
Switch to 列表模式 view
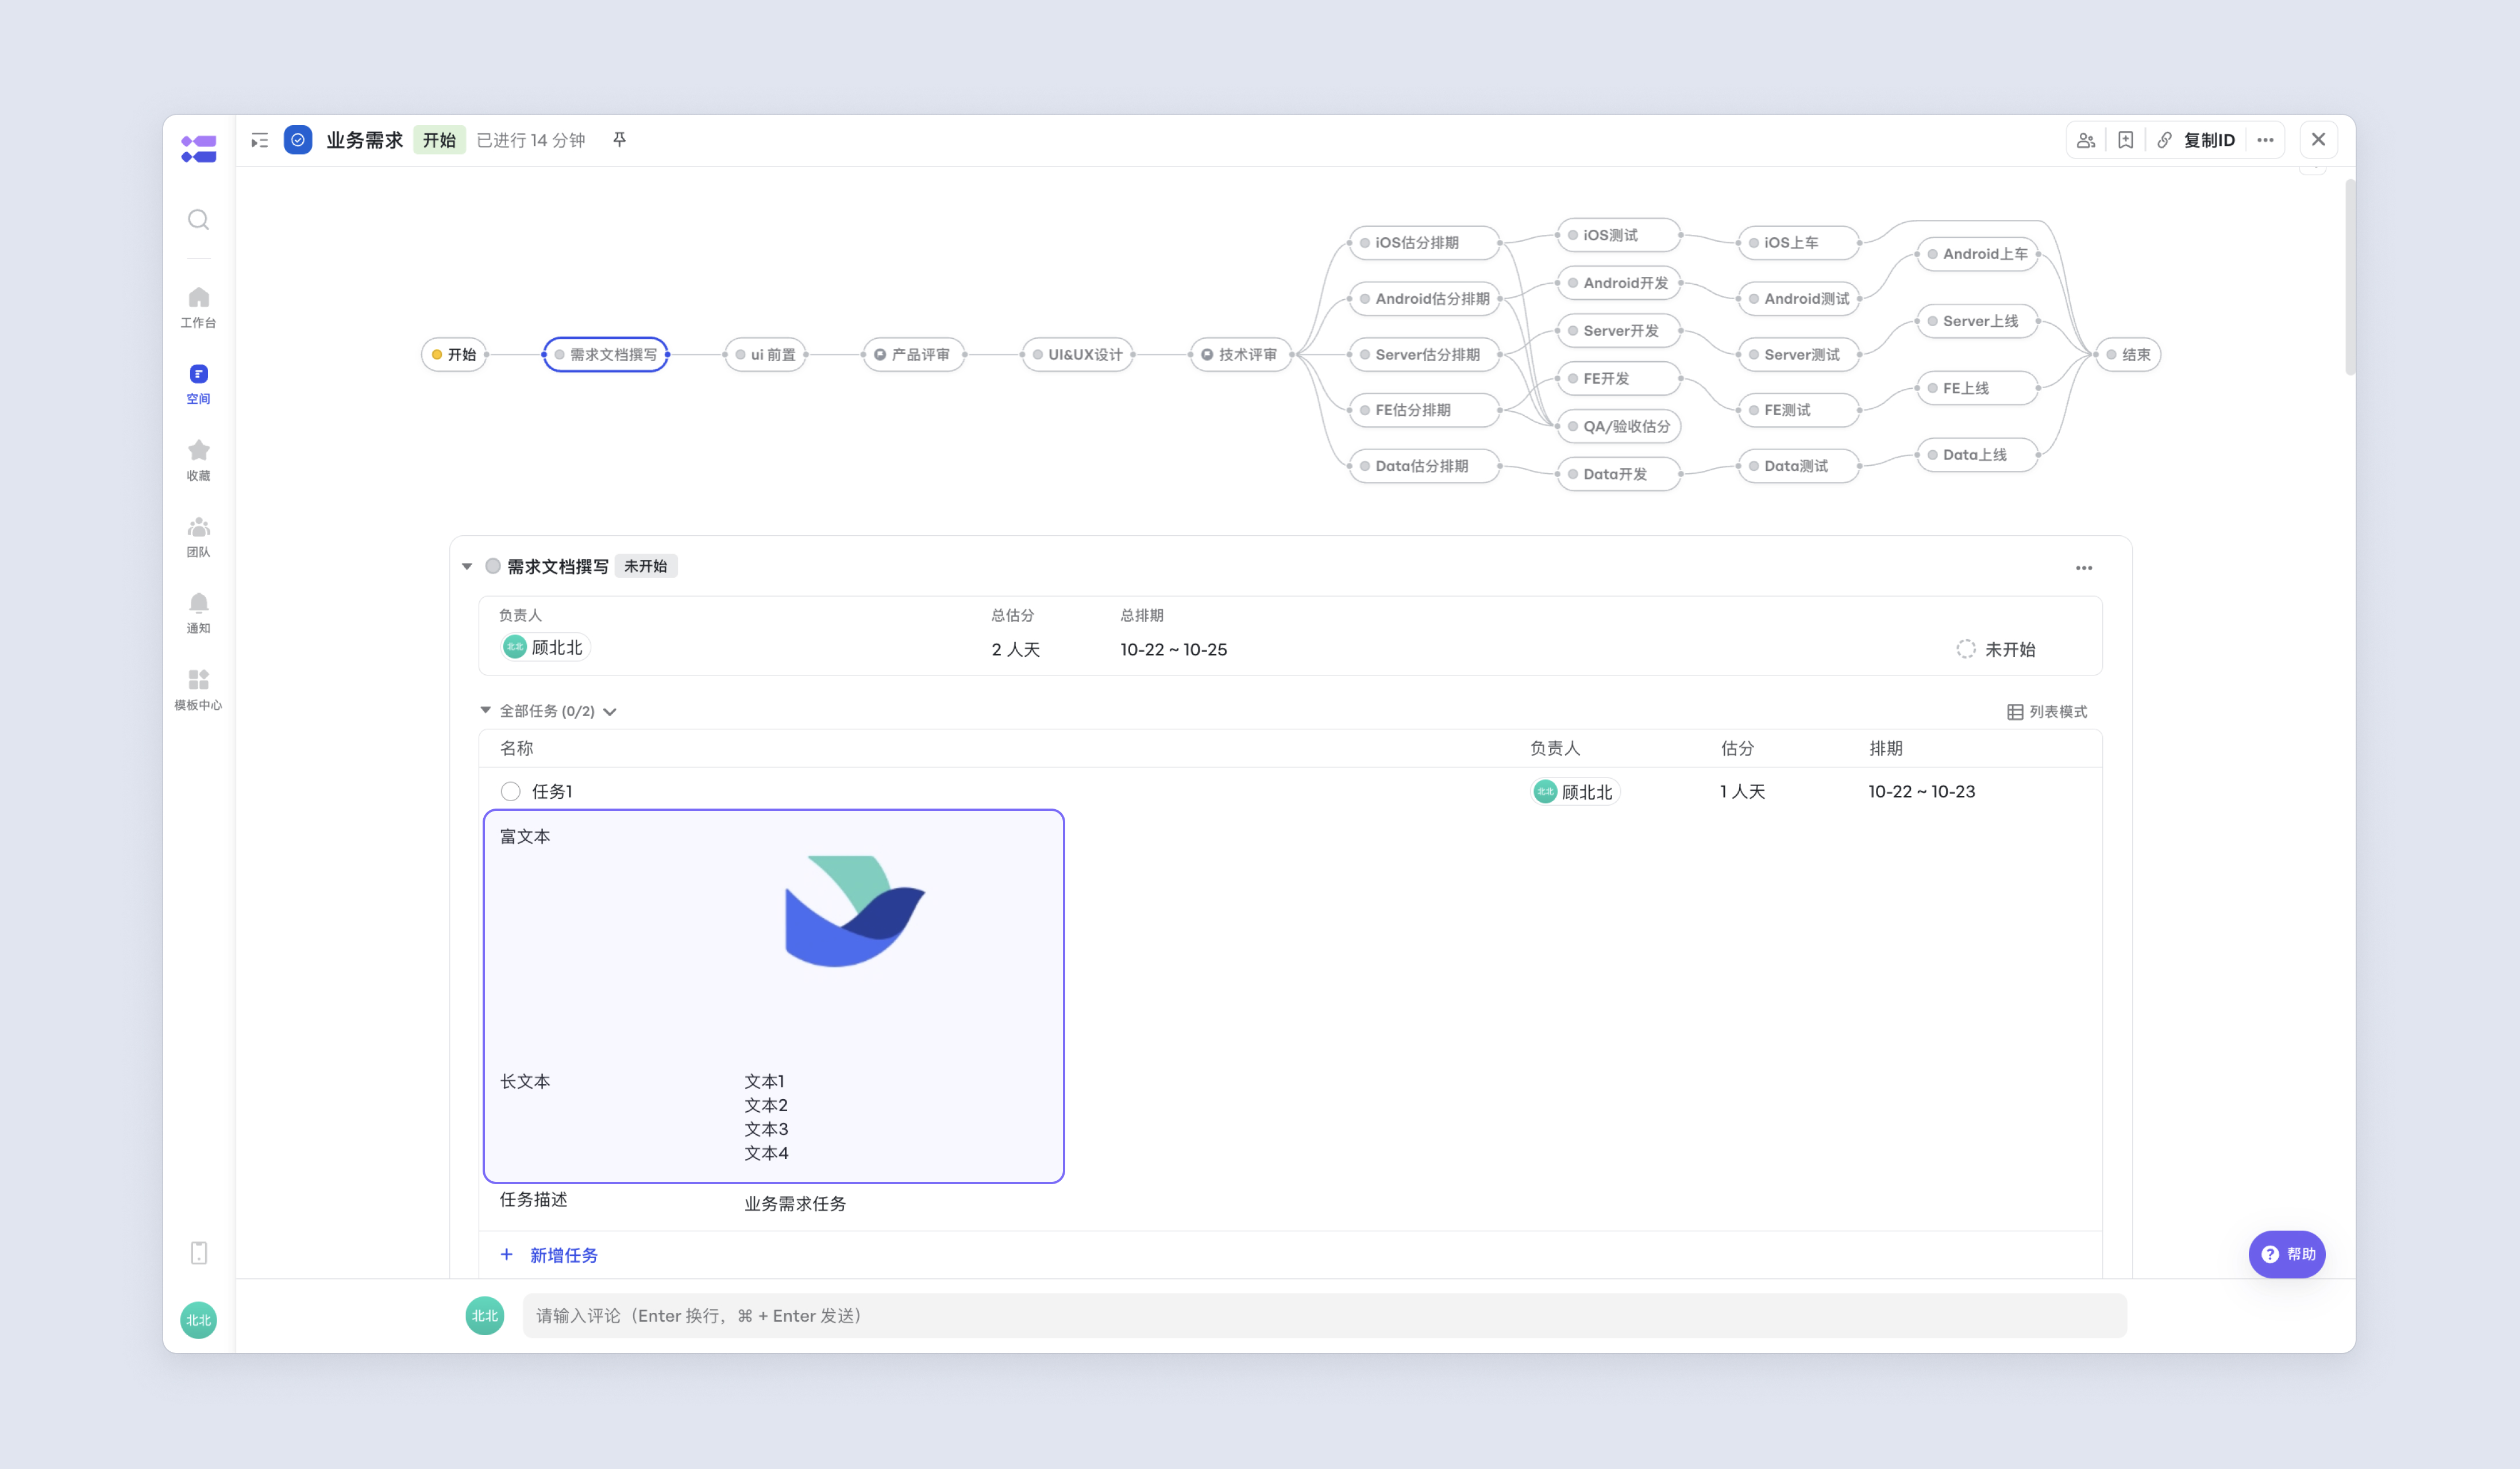tap(2046, 712)
